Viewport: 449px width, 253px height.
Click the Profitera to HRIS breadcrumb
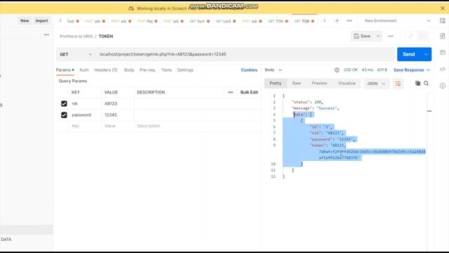(x=76, y=37)
